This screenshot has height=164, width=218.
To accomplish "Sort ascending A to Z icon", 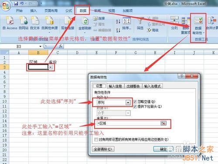I will point(118,21).
